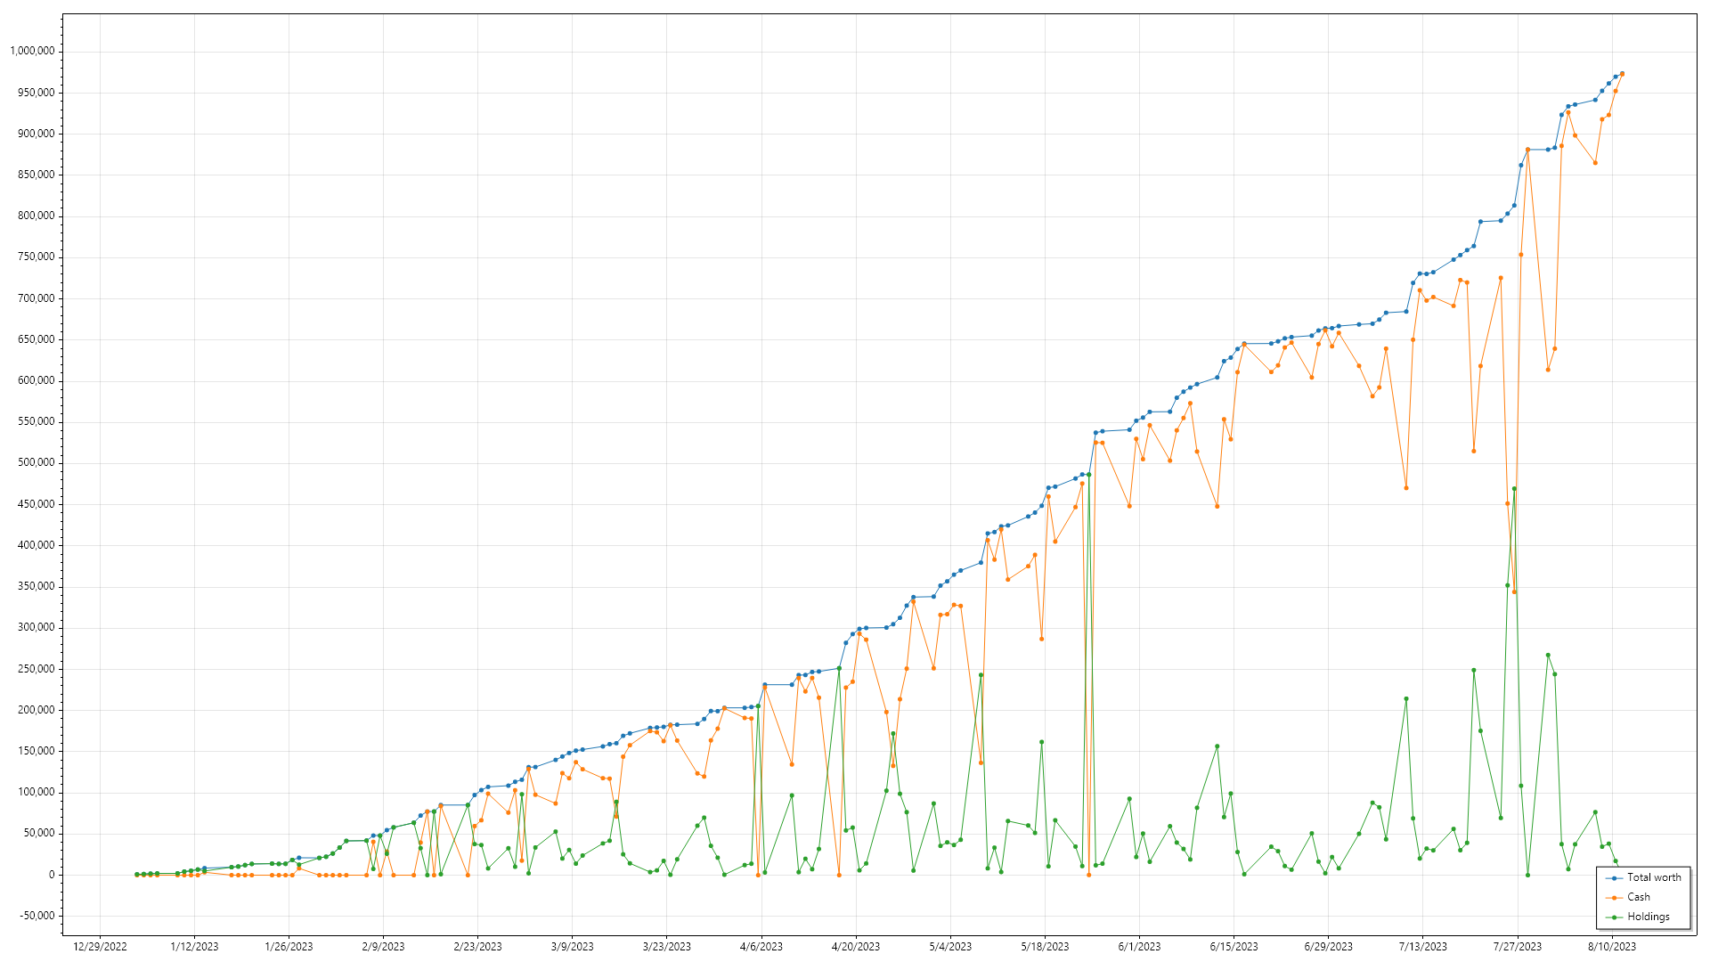Click the 6/1/2023 date axis label
This screenshot has height=962, width=1710.
1139,947
